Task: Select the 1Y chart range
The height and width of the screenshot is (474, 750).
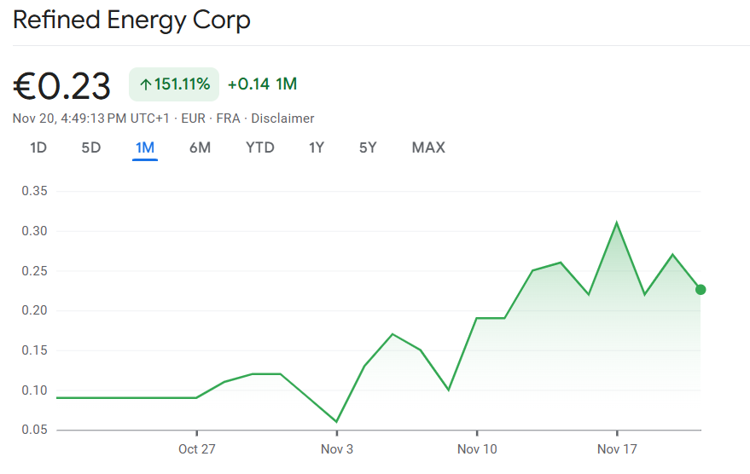Action: pyautogui.click(x=317, y=147)
